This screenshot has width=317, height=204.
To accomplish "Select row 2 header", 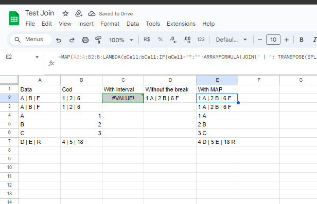I will (9, 98).
